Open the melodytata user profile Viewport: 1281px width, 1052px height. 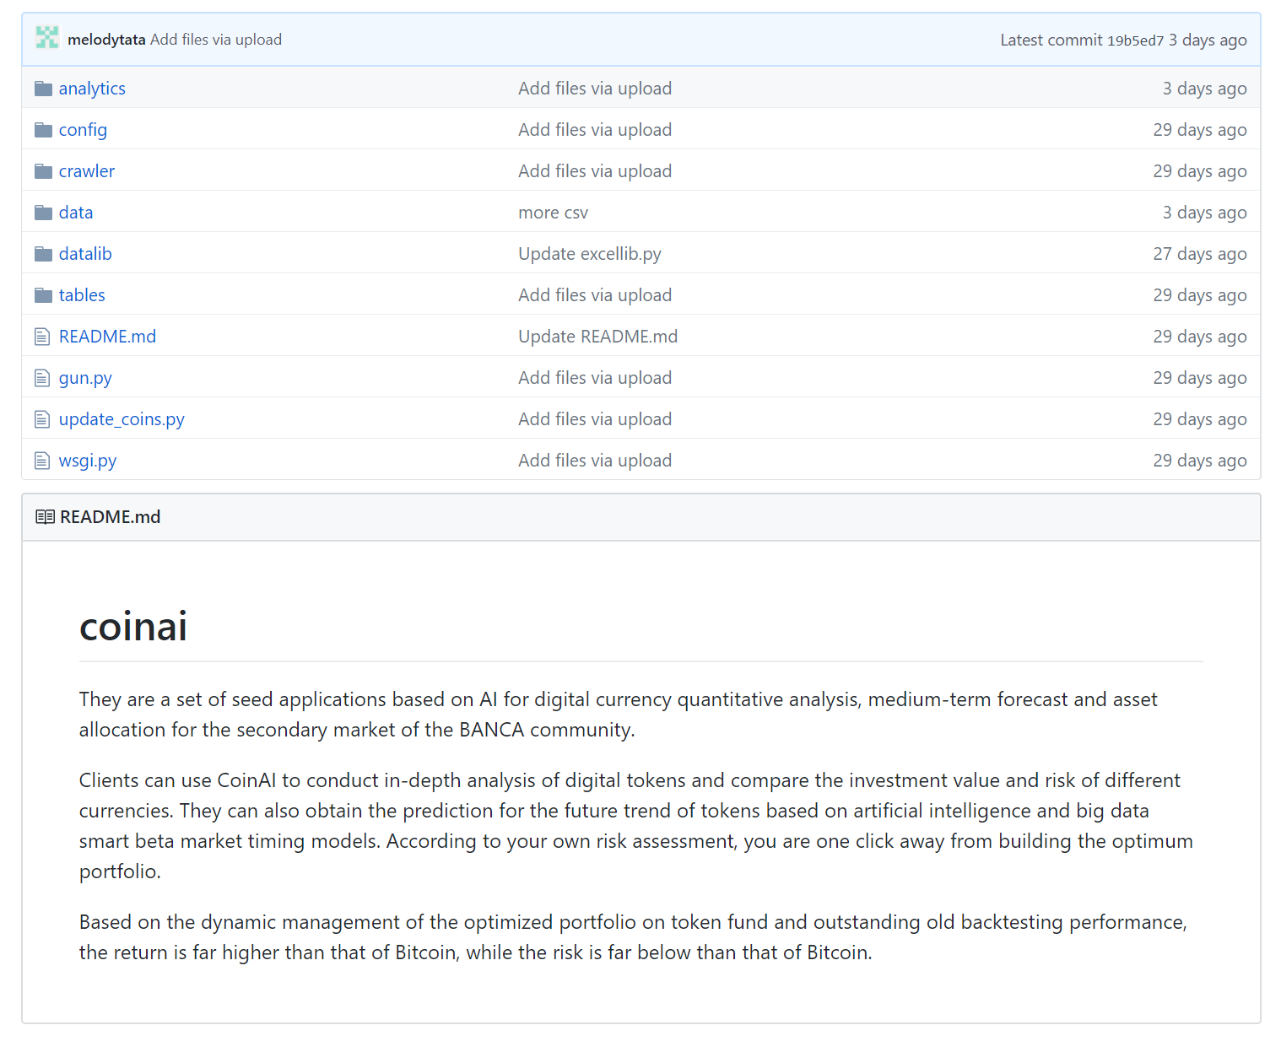tap(106, 40)
